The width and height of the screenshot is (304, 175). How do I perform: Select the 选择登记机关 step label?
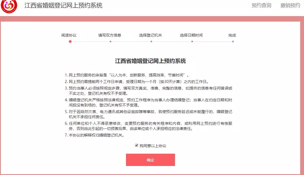[151, 35]
